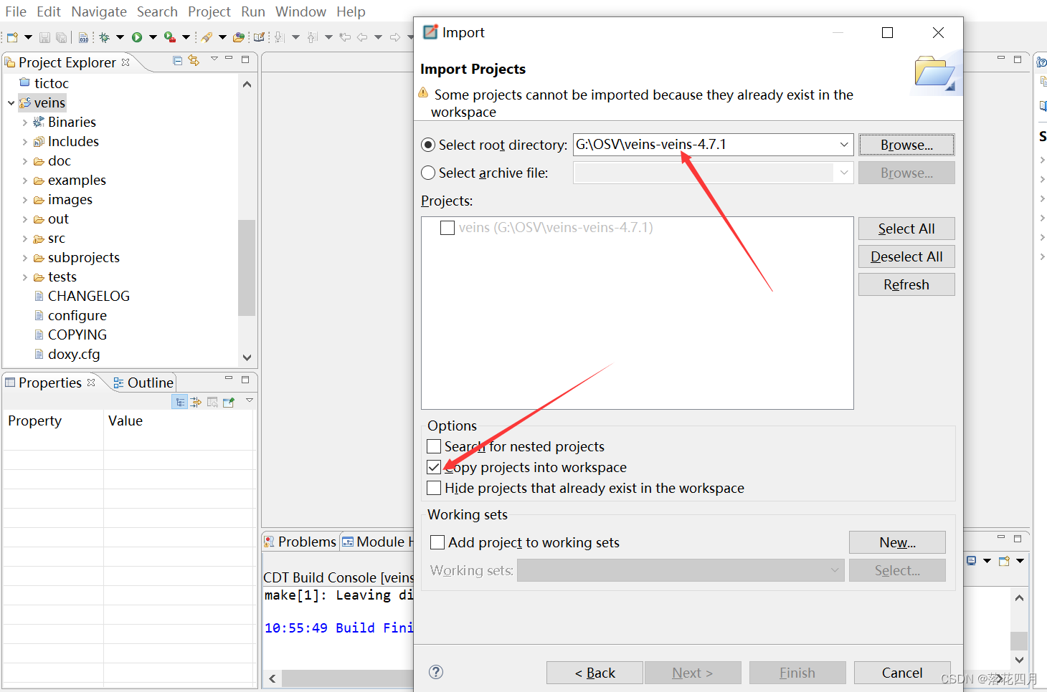
Task: Expand the examples folder node
Action: (x=25, y=181)
